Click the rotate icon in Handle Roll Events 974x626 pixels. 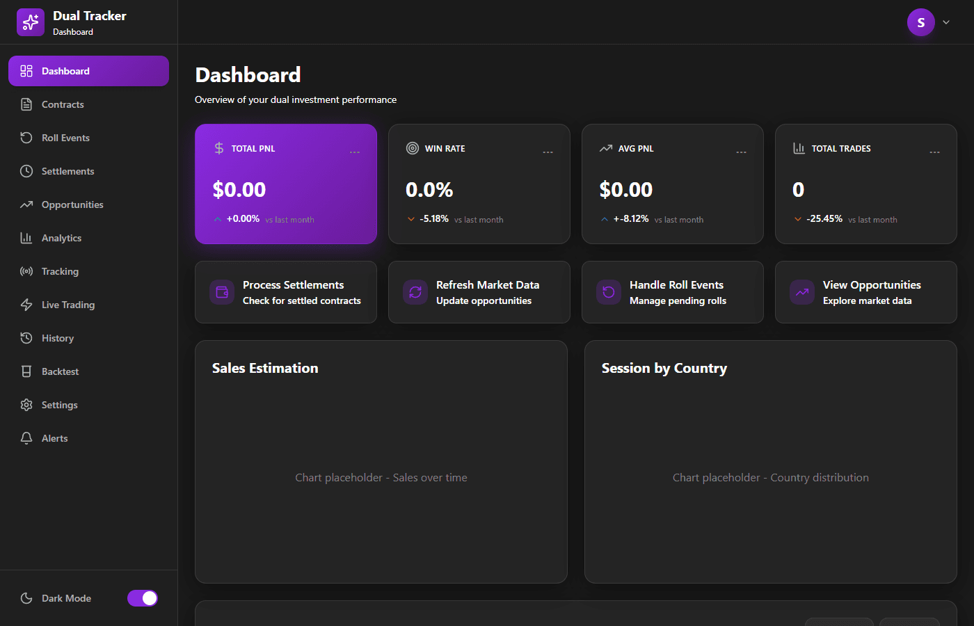pyautogui.click(x=609, y=292)
